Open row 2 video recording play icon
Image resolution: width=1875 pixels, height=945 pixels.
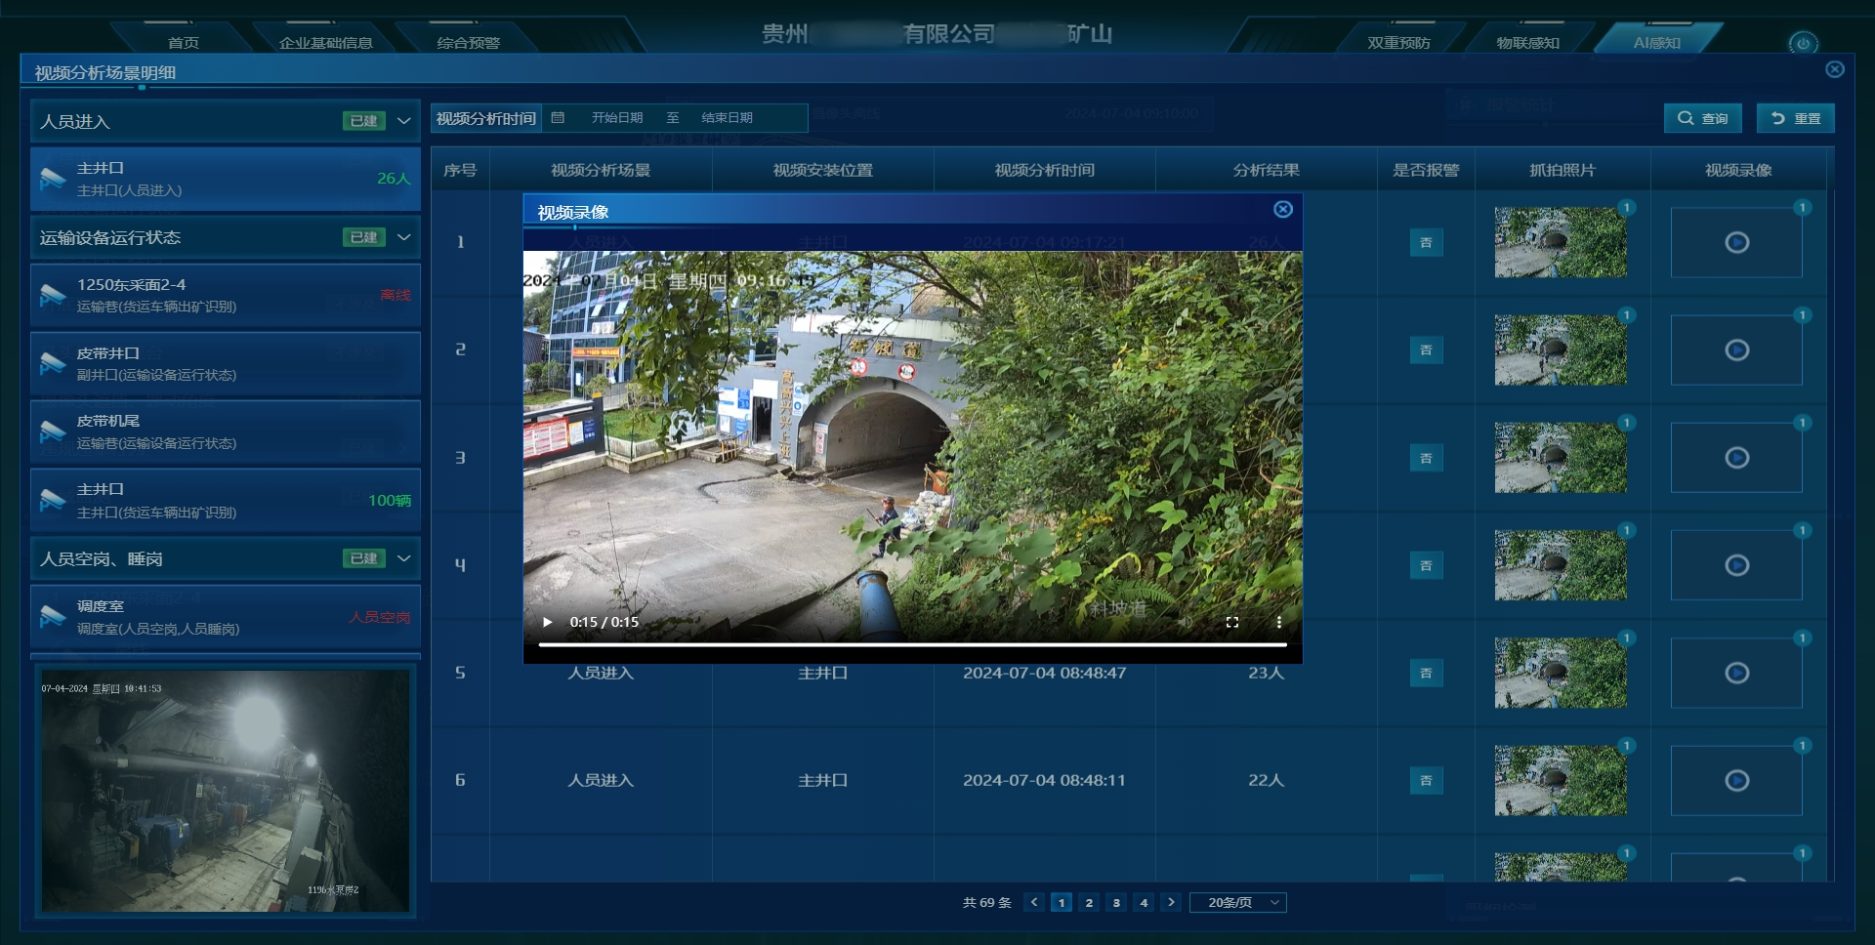click(x=1736, y=349)
